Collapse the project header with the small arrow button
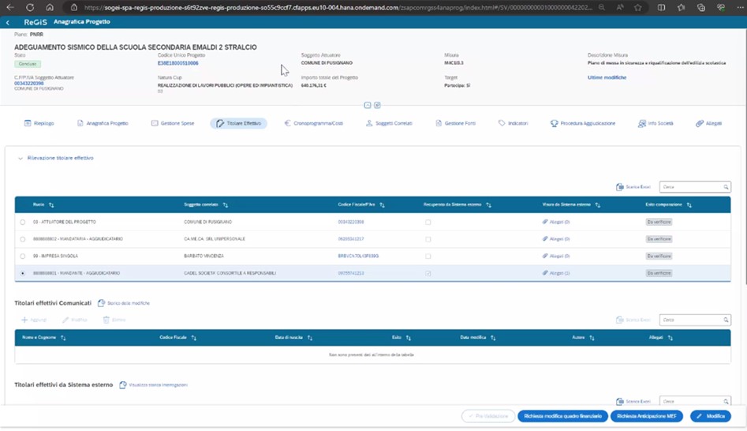747x431 pixels. 368,105
